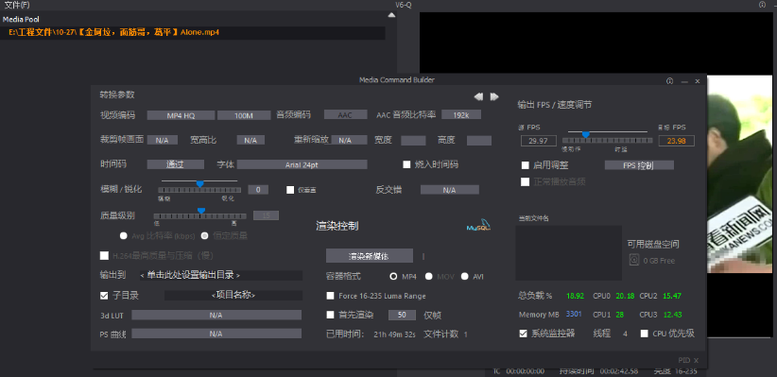
Task: Open the 反交错 N/A dropdown
Action: coord(449,190)
